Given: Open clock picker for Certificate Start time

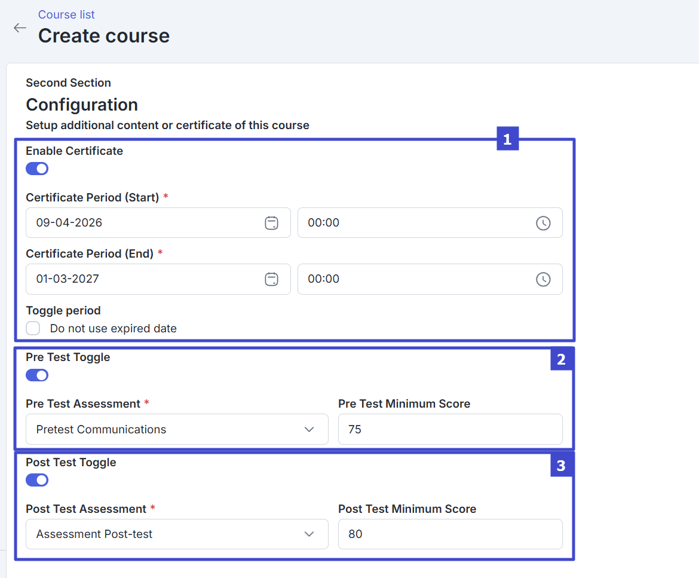Looking at the screenshot, I should coord(542,223).
